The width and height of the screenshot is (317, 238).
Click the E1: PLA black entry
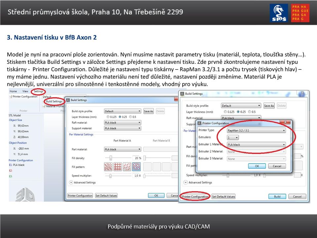[17, 165]
